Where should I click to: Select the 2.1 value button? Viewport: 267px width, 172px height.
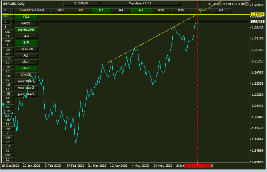pyautogui.click(x=8, y=142)
